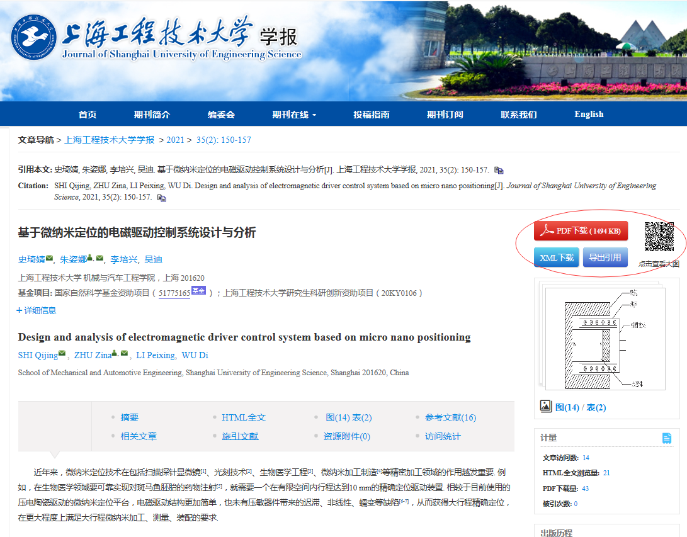
Task: Copy the Chinese citation via copy icon
Action: pos(499,170)
